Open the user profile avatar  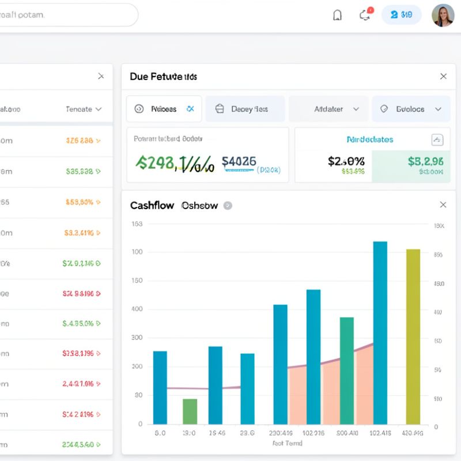(443, 16)
